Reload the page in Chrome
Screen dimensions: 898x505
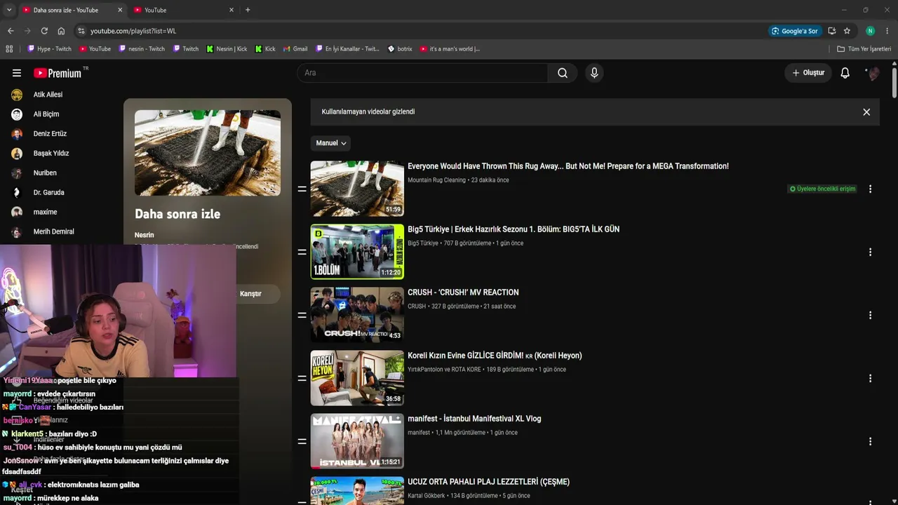click(44, 31)
